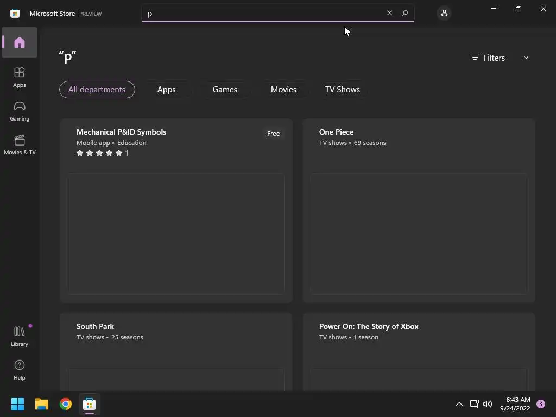Click the '25 seasons' text under South Park
This screenshot has height=417, width=556.
tap(127, 337)
